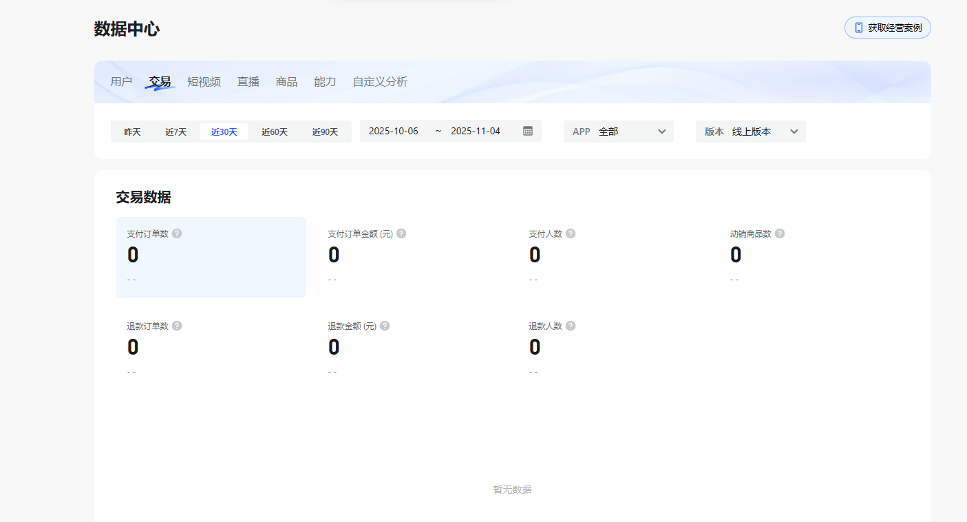Select the 近90天 time range option

coord(325,132)
